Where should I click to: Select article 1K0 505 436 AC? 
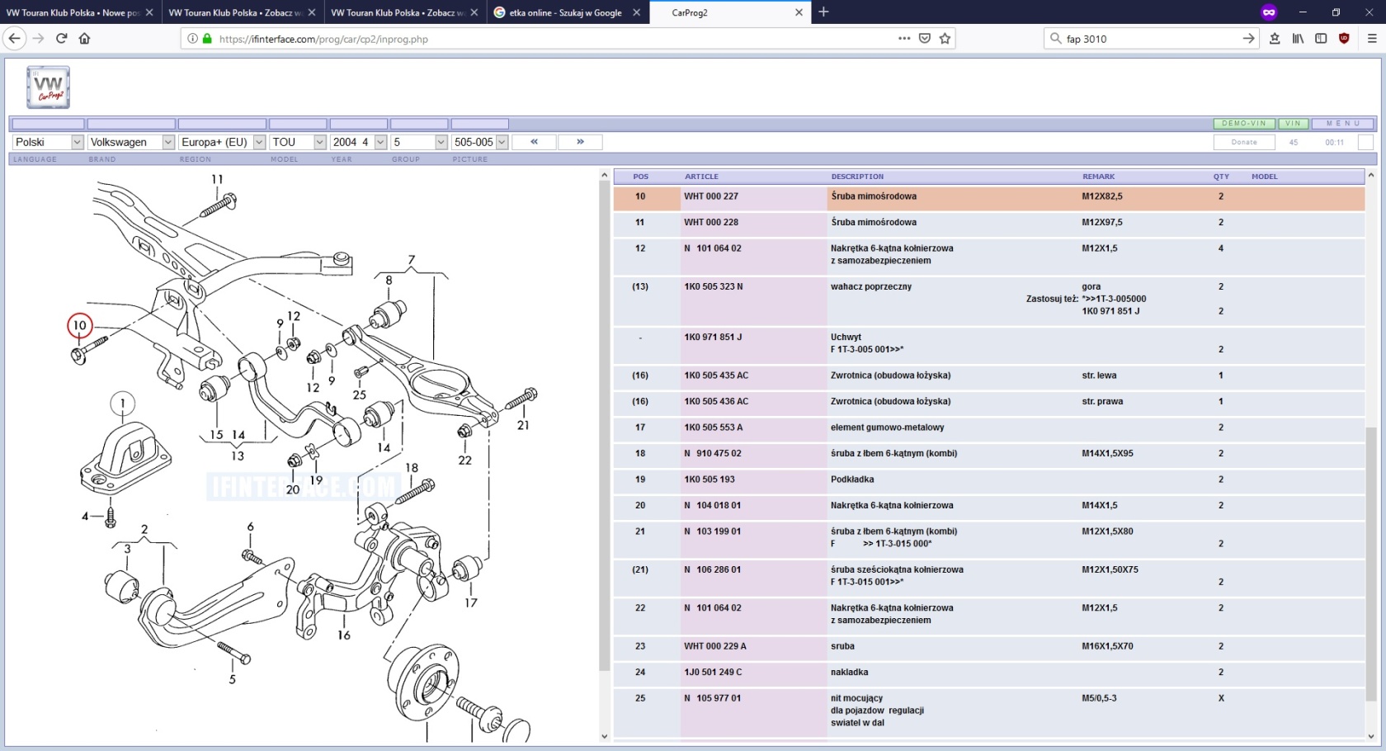[x=716, y=401]
